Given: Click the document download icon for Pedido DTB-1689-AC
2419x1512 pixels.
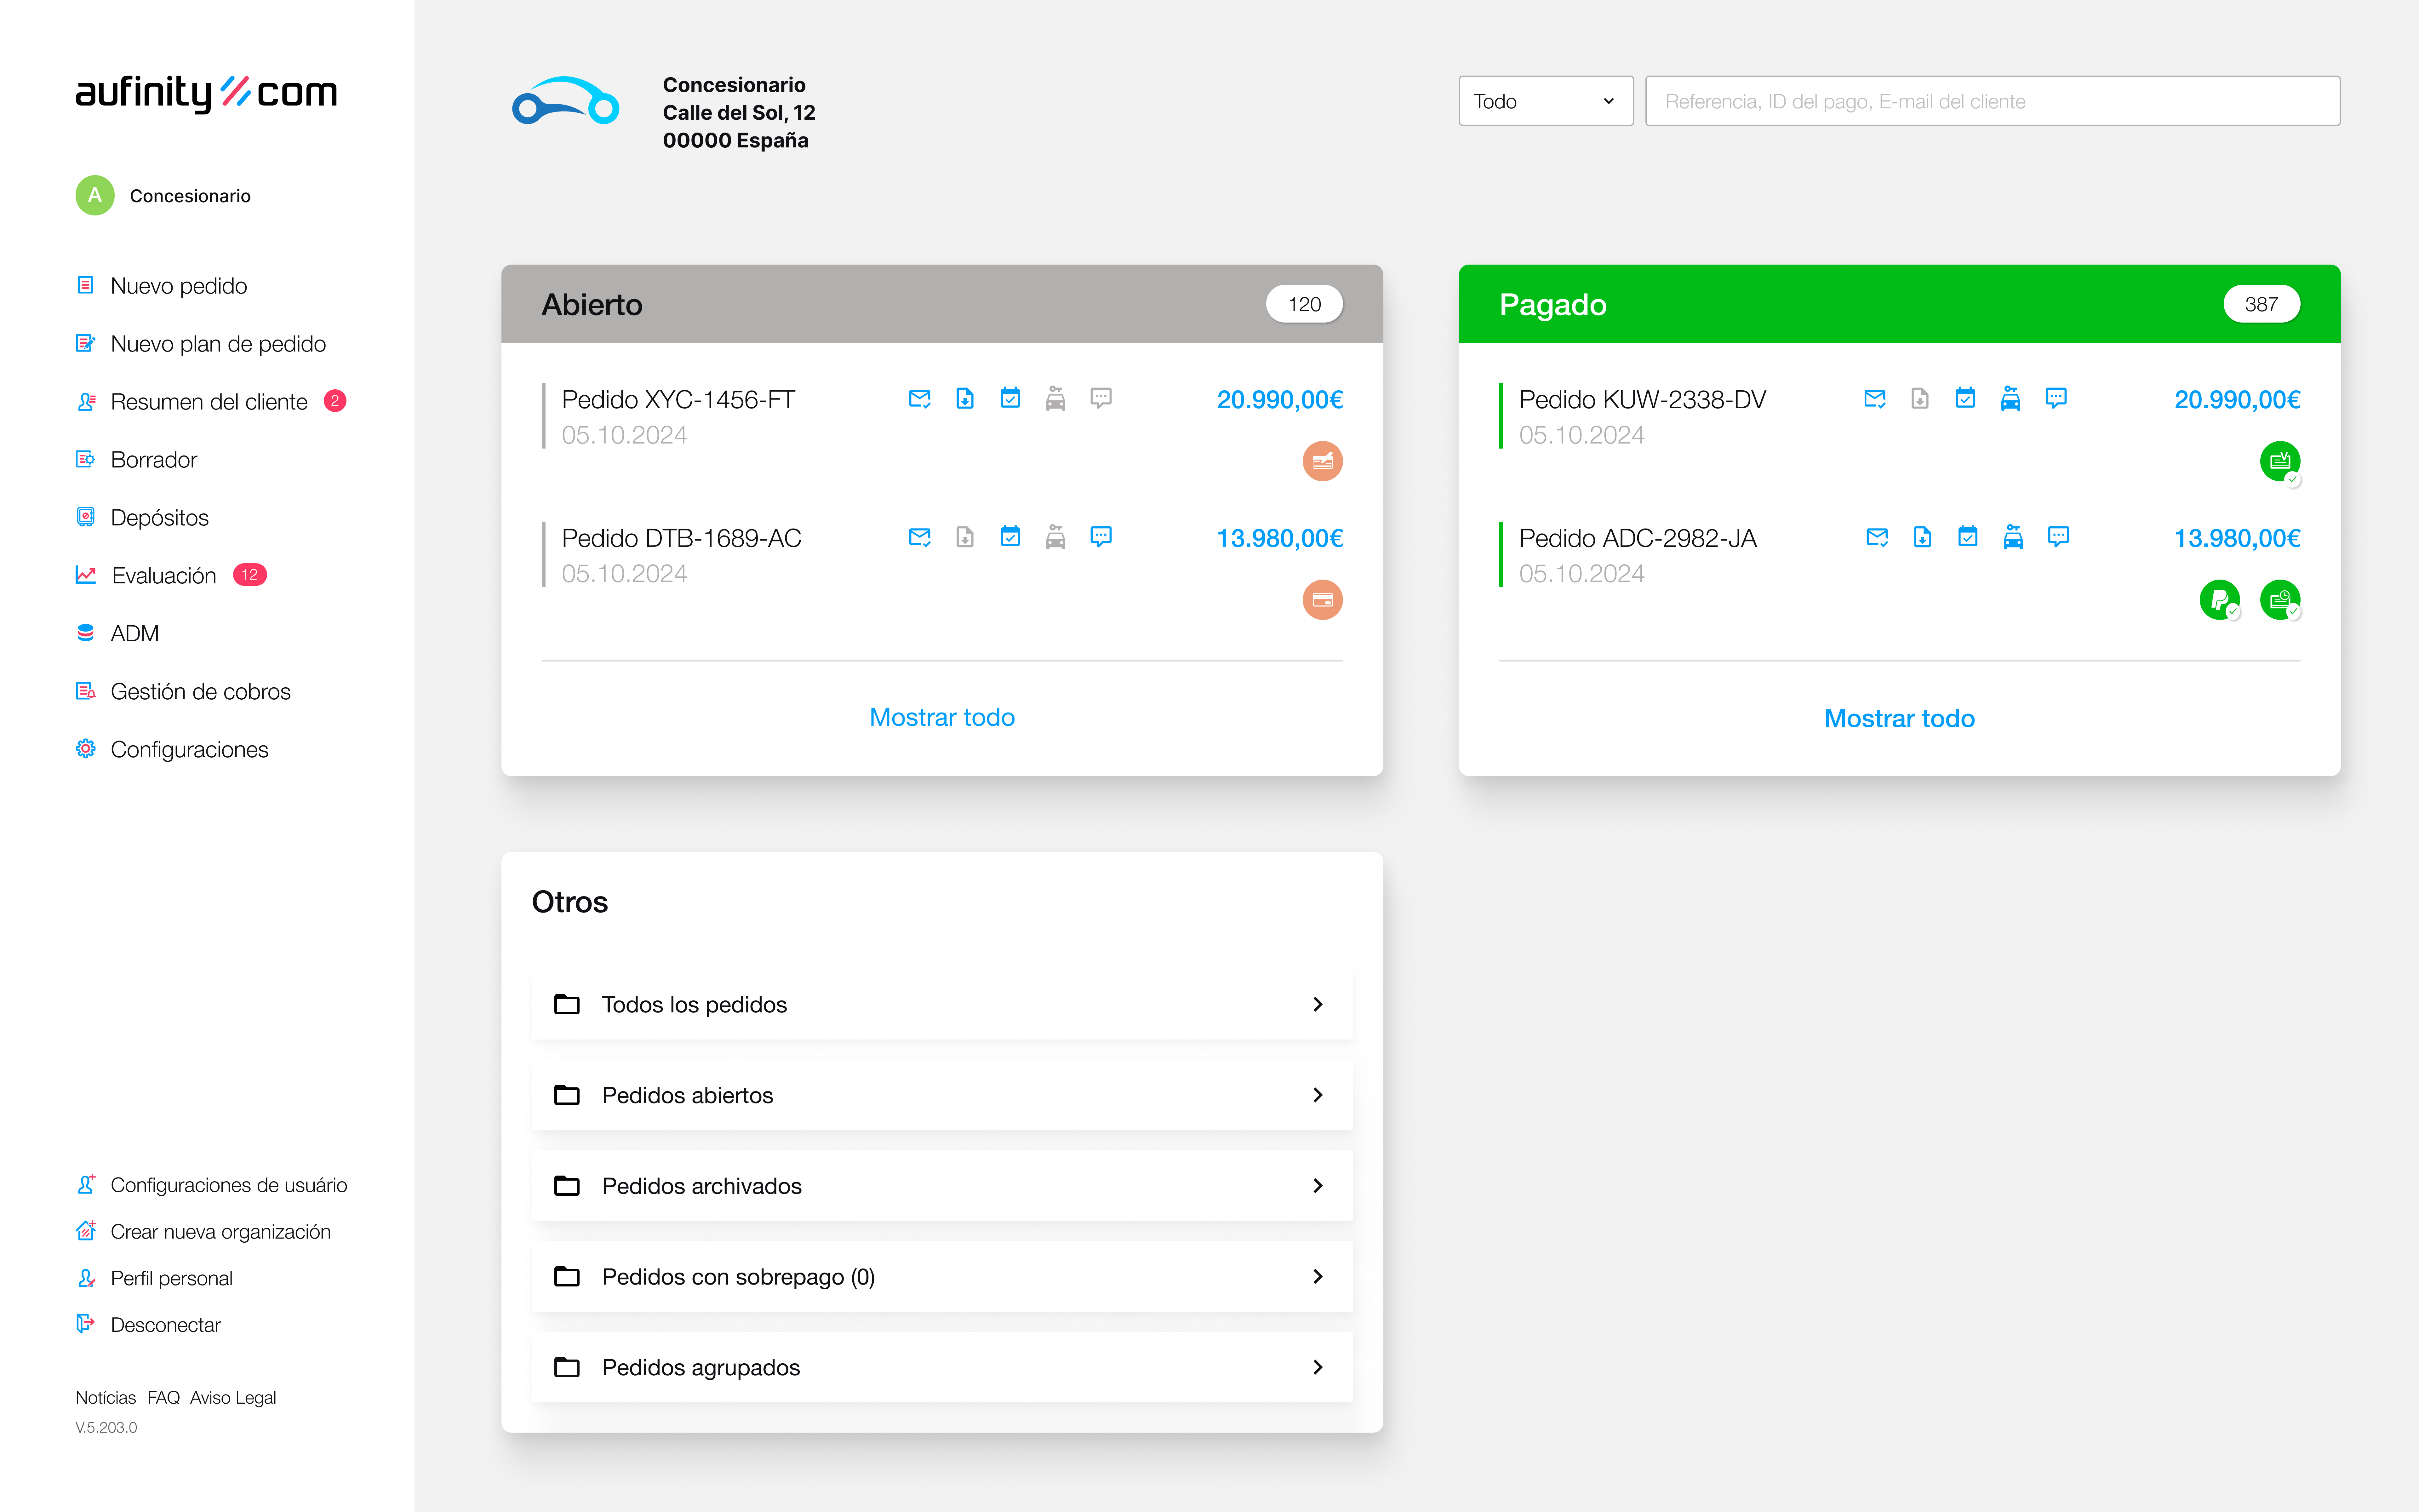Looking at the screenshot, I should click(x=964, y=537).
